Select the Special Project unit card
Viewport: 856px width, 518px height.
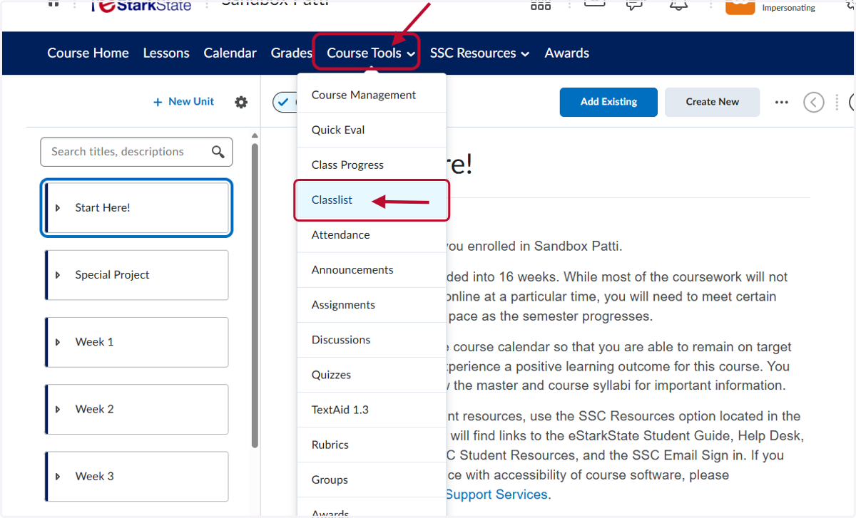(x=137, y=275)
